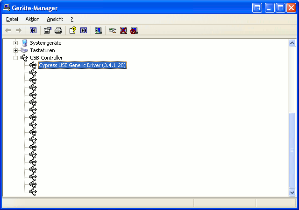Image resolution: width=299 pixels, height=210 pixels.
Task: Select the USB-Controller category label
Action: coord(46,58)
